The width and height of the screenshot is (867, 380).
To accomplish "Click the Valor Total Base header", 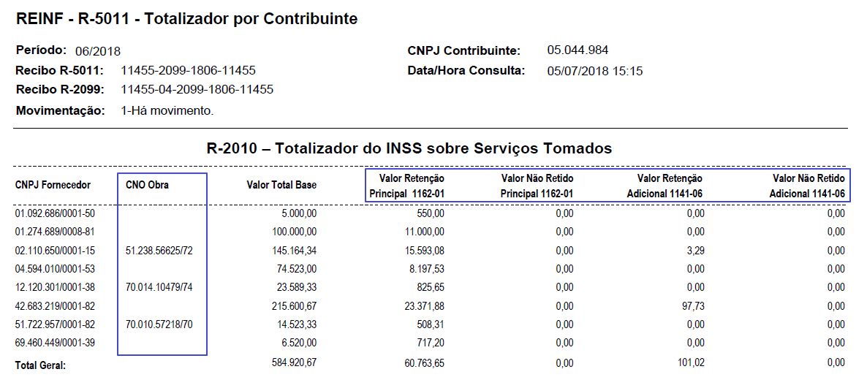I will (x=281, y=186).
